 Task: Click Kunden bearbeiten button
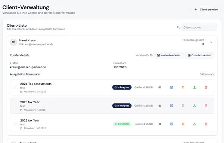point(169,55)
